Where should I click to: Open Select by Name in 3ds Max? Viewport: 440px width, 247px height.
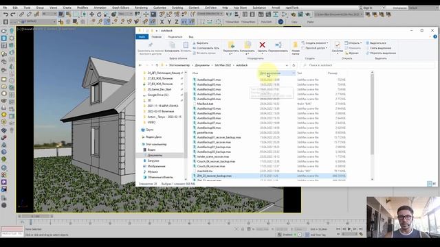pos(69,14)
